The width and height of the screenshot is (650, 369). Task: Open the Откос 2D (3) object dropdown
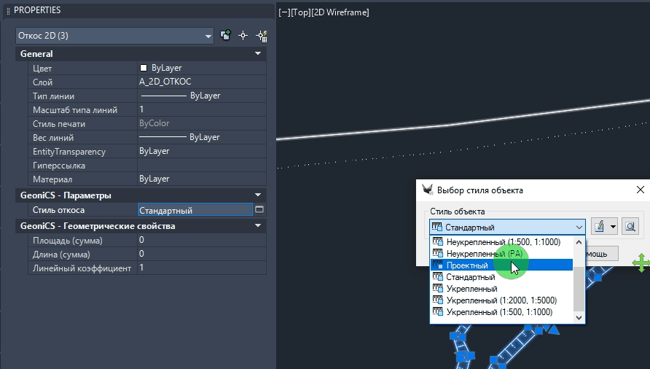click(208, 35)
